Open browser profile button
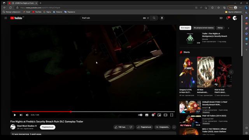 (x=233, y=8)
